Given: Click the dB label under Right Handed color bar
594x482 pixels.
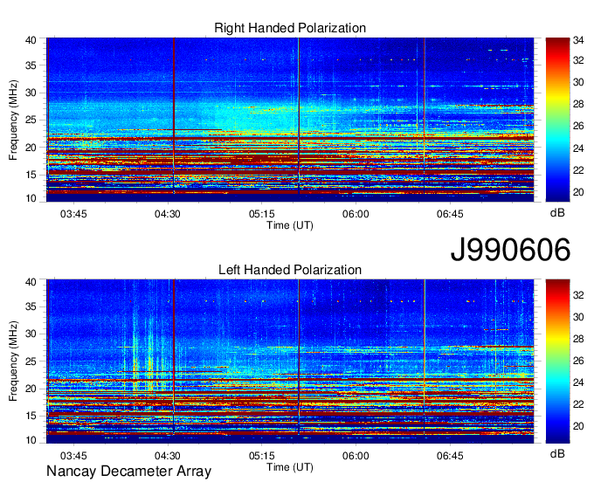Looking at the screenshot, I should (x=557, y=213).
